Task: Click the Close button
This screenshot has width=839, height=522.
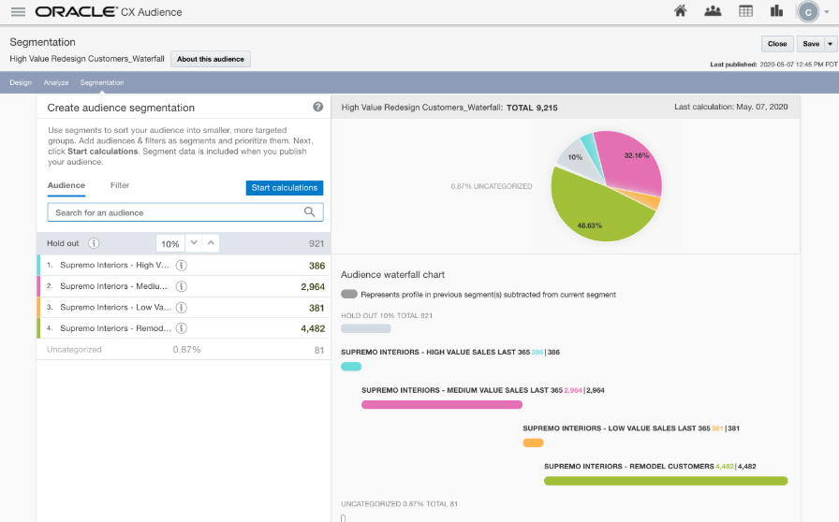Action: click(x=777, y=44)
